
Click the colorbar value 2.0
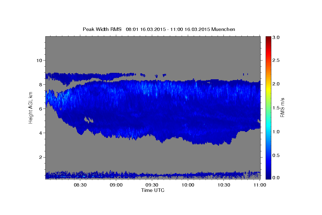(276, 84)
